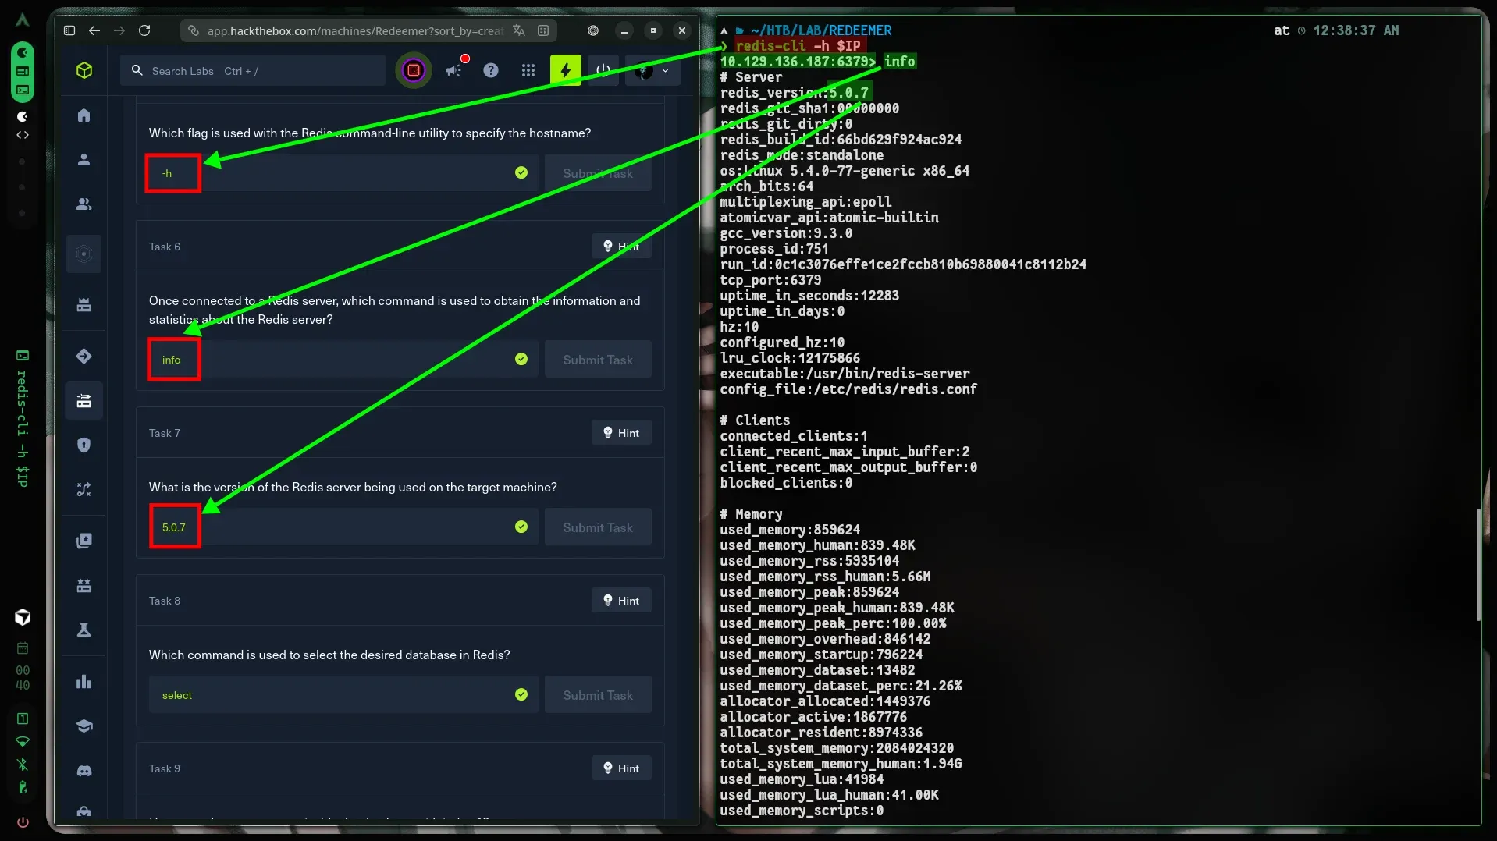Toggle the browser sidebar panel icon
Viewport: 1497px width, 841px height.
point(69,30)
